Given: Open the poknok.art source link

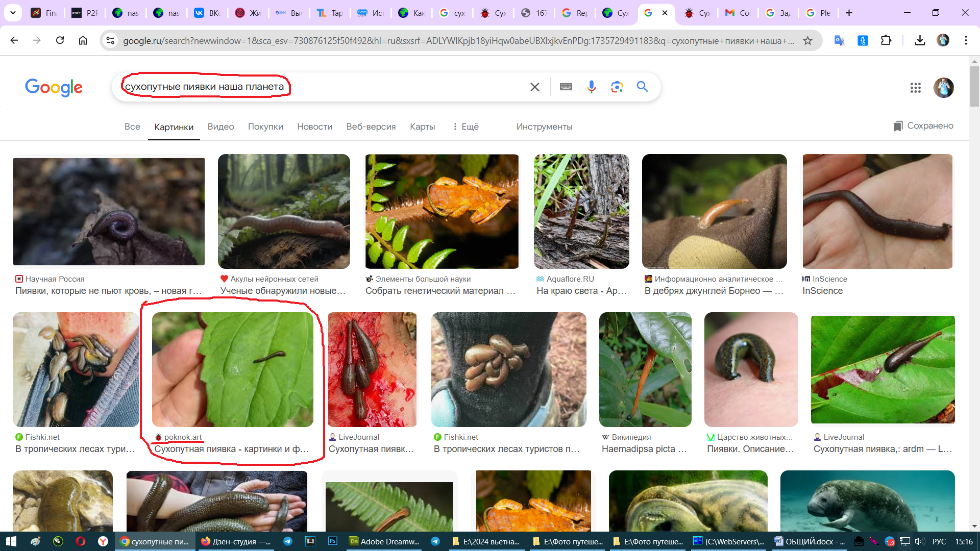Looking at the screenshot, I should point(183,437).
